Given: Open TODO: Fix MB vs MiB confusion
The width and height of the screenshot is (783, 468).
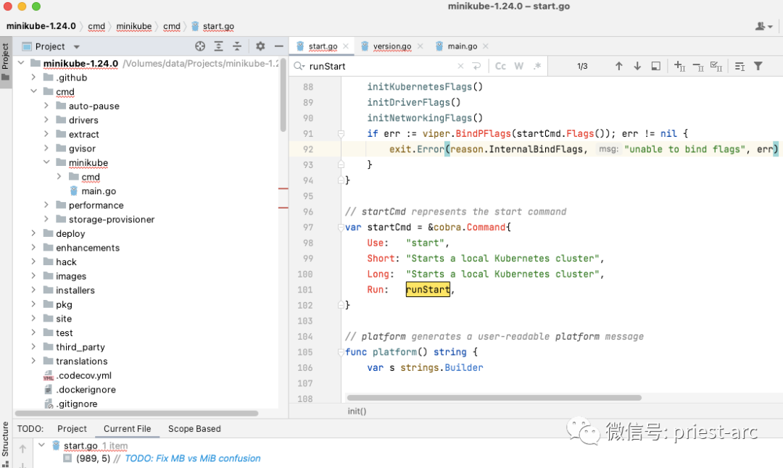Looking at the screenshot, I should point(192,459).
